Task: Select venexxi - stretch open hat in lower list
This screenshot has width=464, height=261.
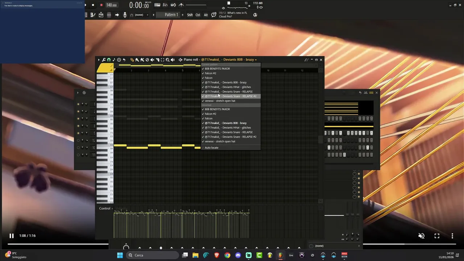Action: (231, 141)
